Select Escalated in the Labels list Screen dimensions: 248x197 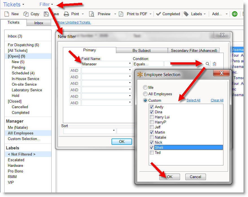coord(16,160)
